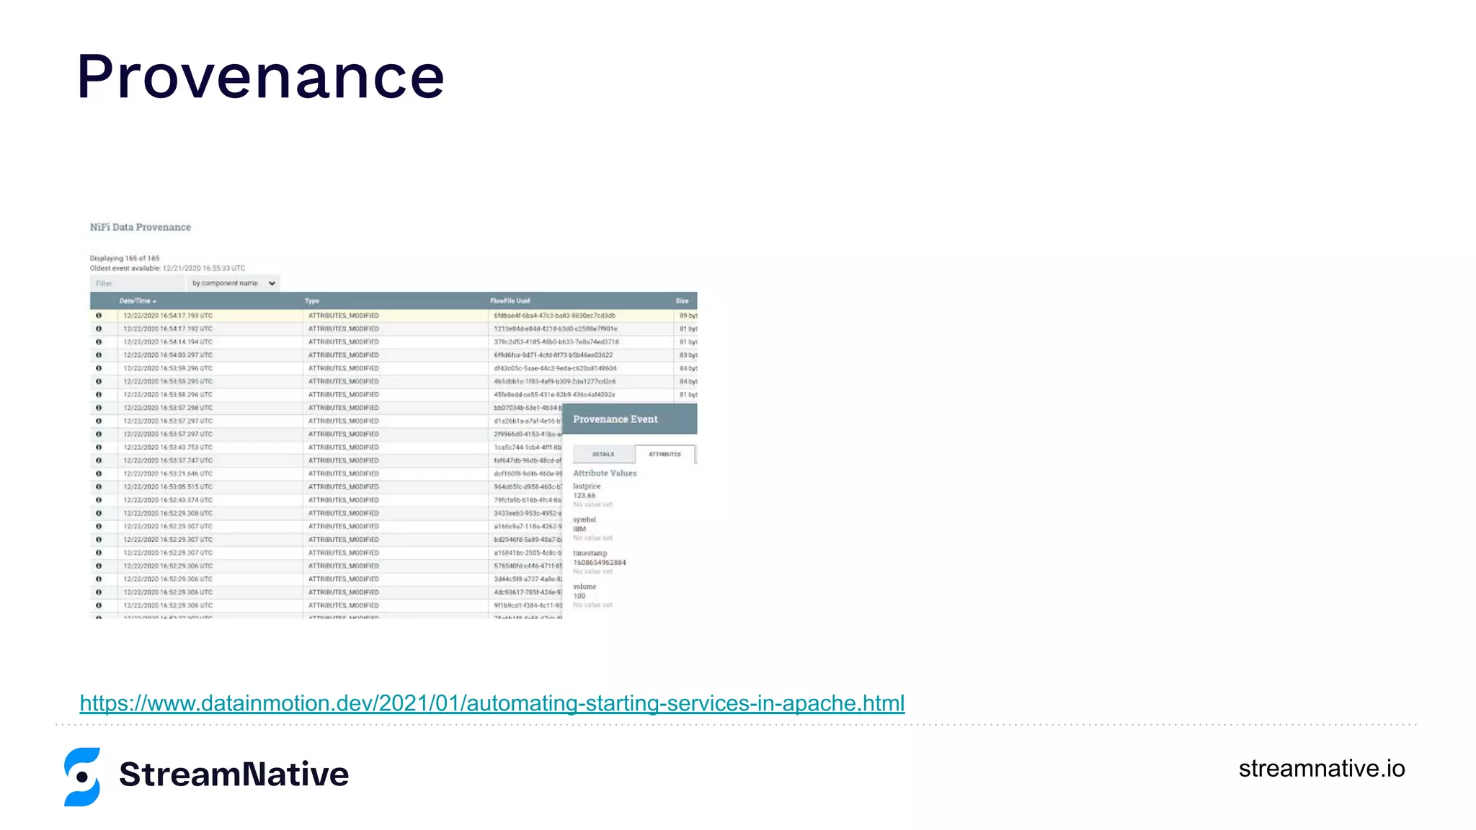Click the Type column header

tap(312, 301)
